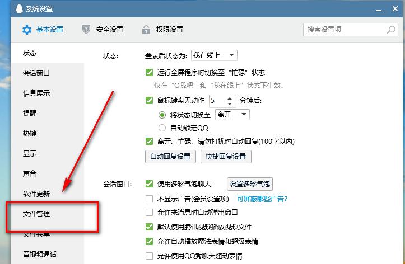Toggle 使用多彩气泡聊天 checkbox
Image resolution: width=405 pixels, height=264 pixels.
pyautogui.click(x=149, y=183)
